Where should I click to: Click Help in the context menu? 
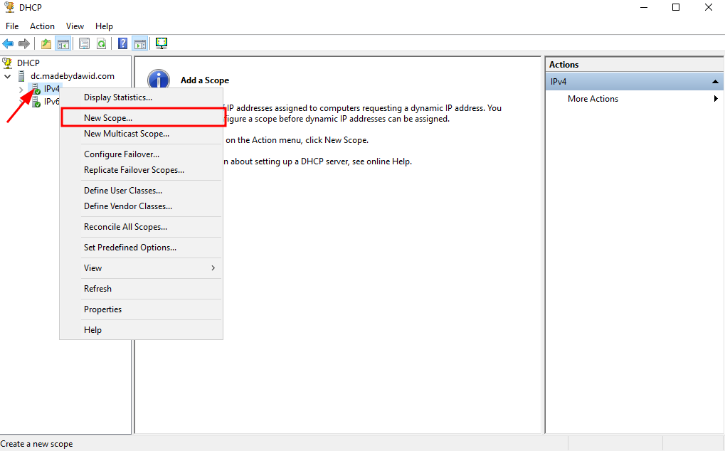click(141, 330)
